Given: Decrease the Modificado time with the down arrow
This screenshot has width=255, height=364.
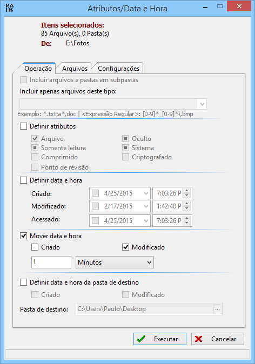Looking at the screenshot, I should [187, 208].
